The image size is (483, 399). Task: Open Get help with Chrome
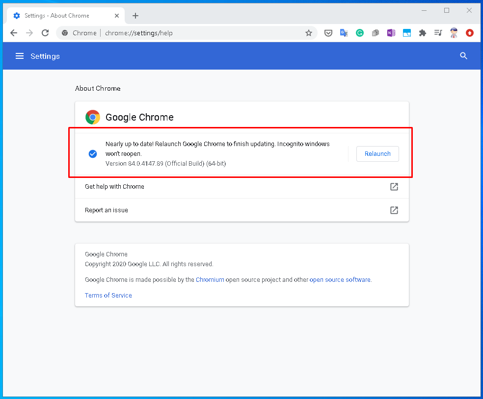[x=242, y=187]
